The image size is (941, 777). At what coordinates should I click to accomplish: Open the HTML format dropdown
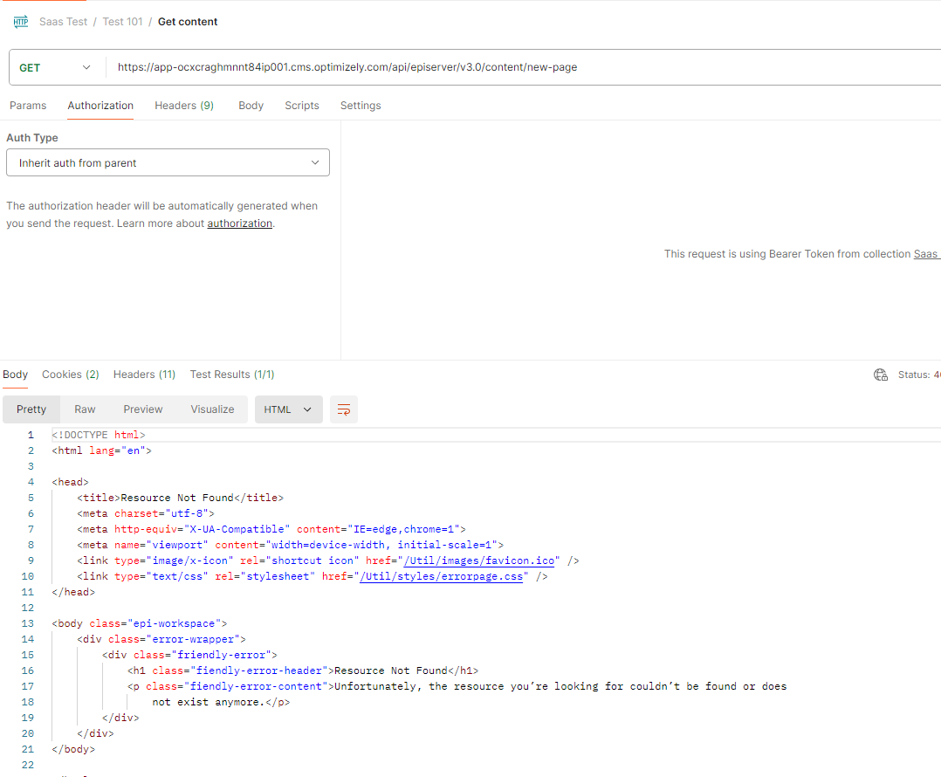pos(288,409)
